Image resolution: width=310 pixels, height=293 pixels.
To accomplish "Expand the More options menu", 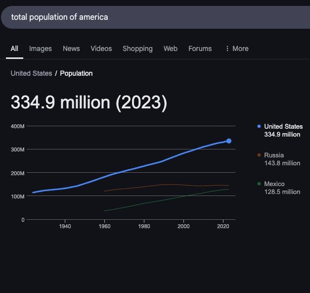I will [x=236, y=49].
